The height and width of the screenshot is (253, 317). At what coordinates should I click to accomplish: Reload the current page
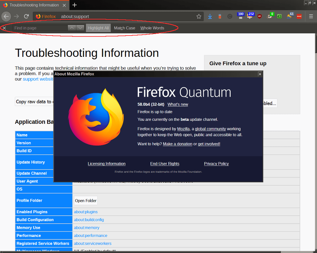tap(26, 16)
